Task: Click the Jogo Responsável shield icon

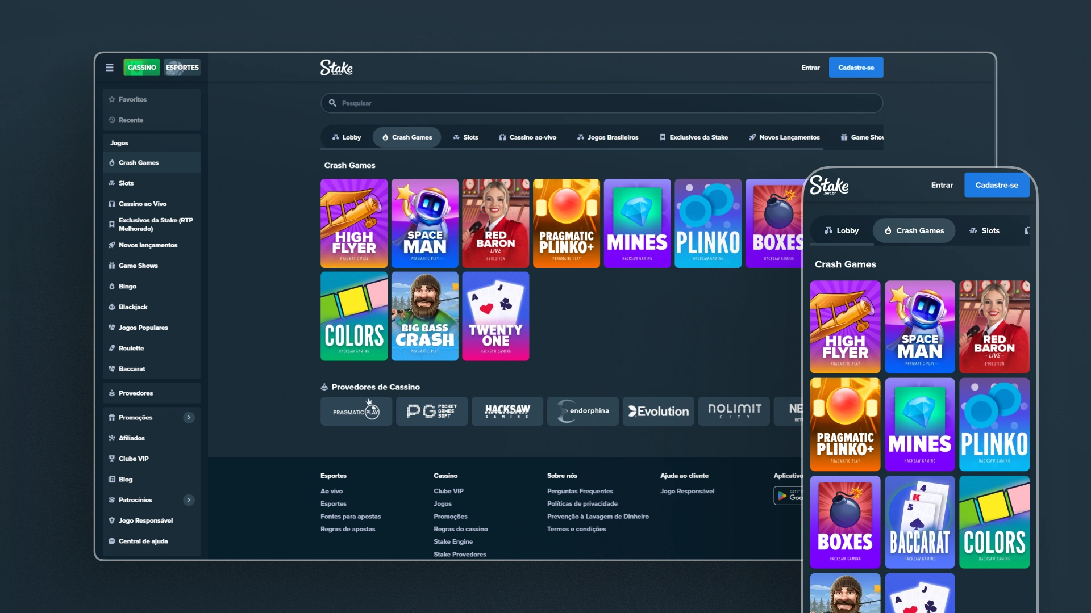Action: 112,520
